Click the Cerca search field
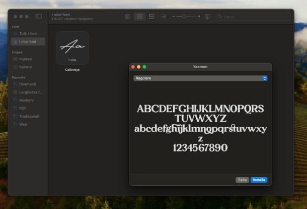Viewport: 307px width, 209px height. point(254,17)
